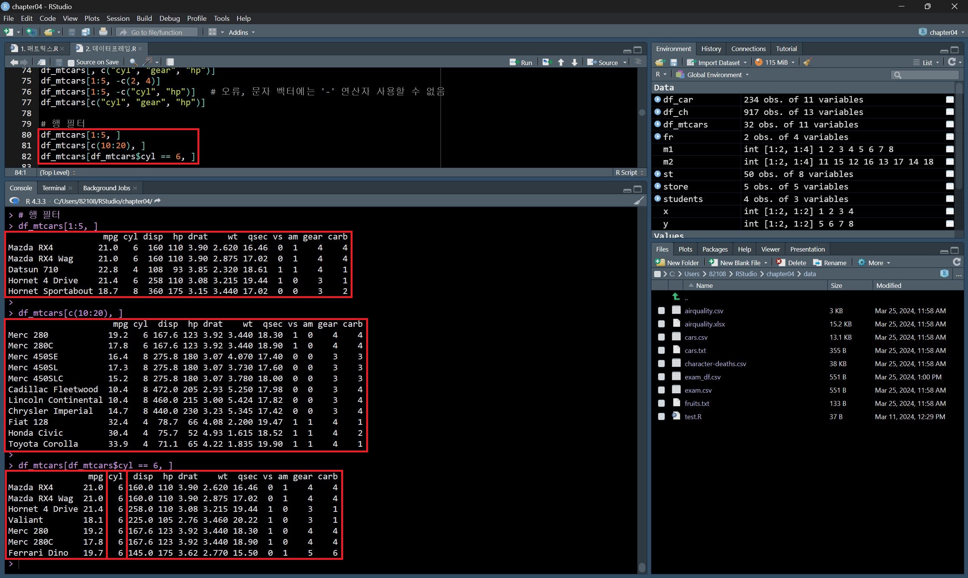
Task: Click the Run button in the editor toolbar
Action: pyautogui.click(x=521, y=62)
